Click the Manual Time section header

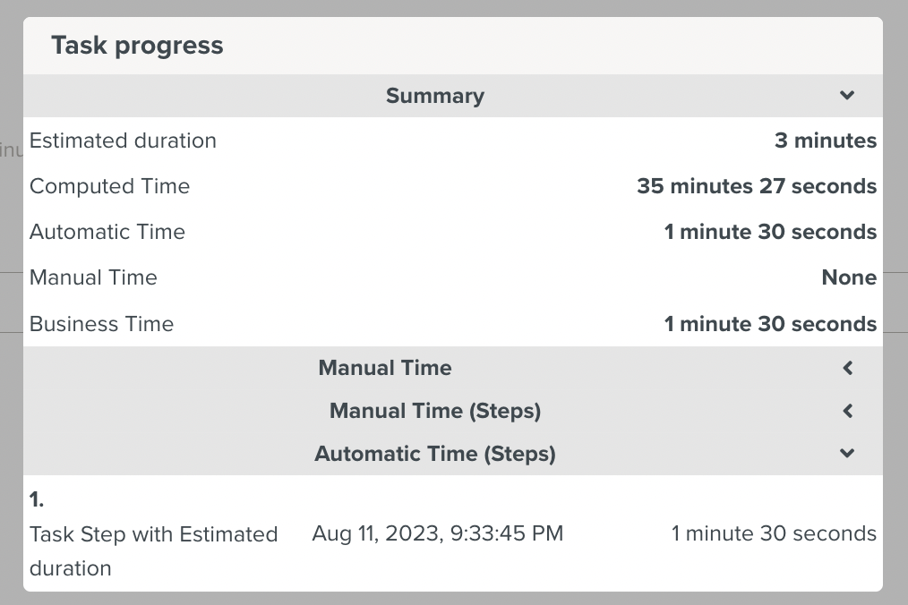(385, 368)
